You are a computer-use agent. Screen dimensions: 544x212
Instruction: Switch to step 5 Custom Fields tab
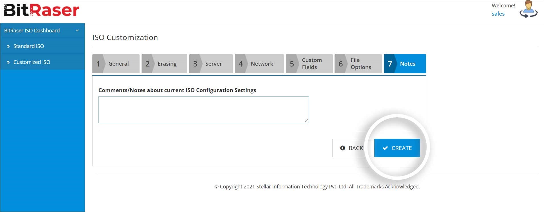[x=309, y=64]
